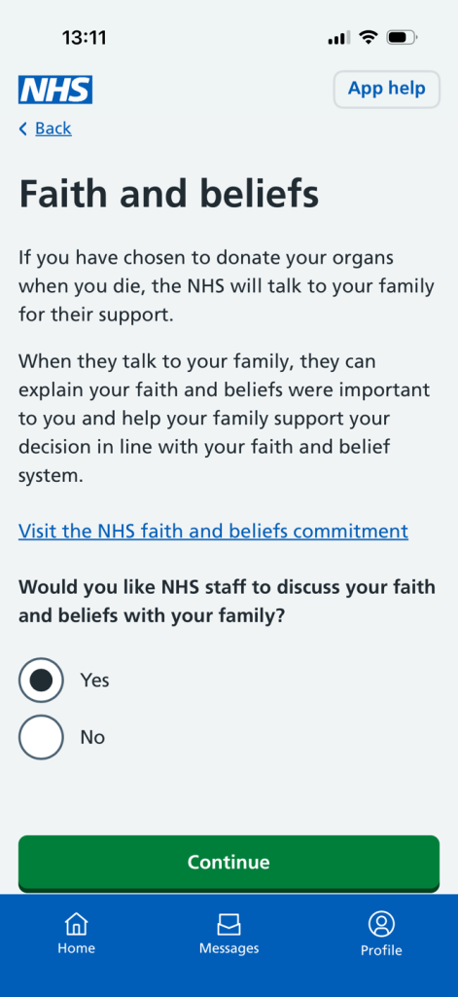Select the Yes radio button
Image resolution: width=458 pixels, height=997 pixels.
click(x=41, y=680)
